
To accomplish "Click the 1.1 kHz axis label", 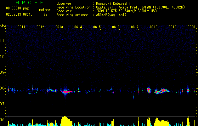I will pos(3,41).
